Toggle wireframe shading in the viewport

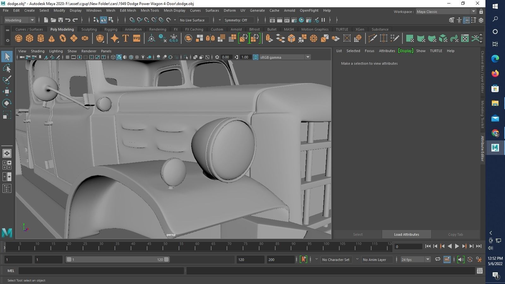(x=113, y=57)
